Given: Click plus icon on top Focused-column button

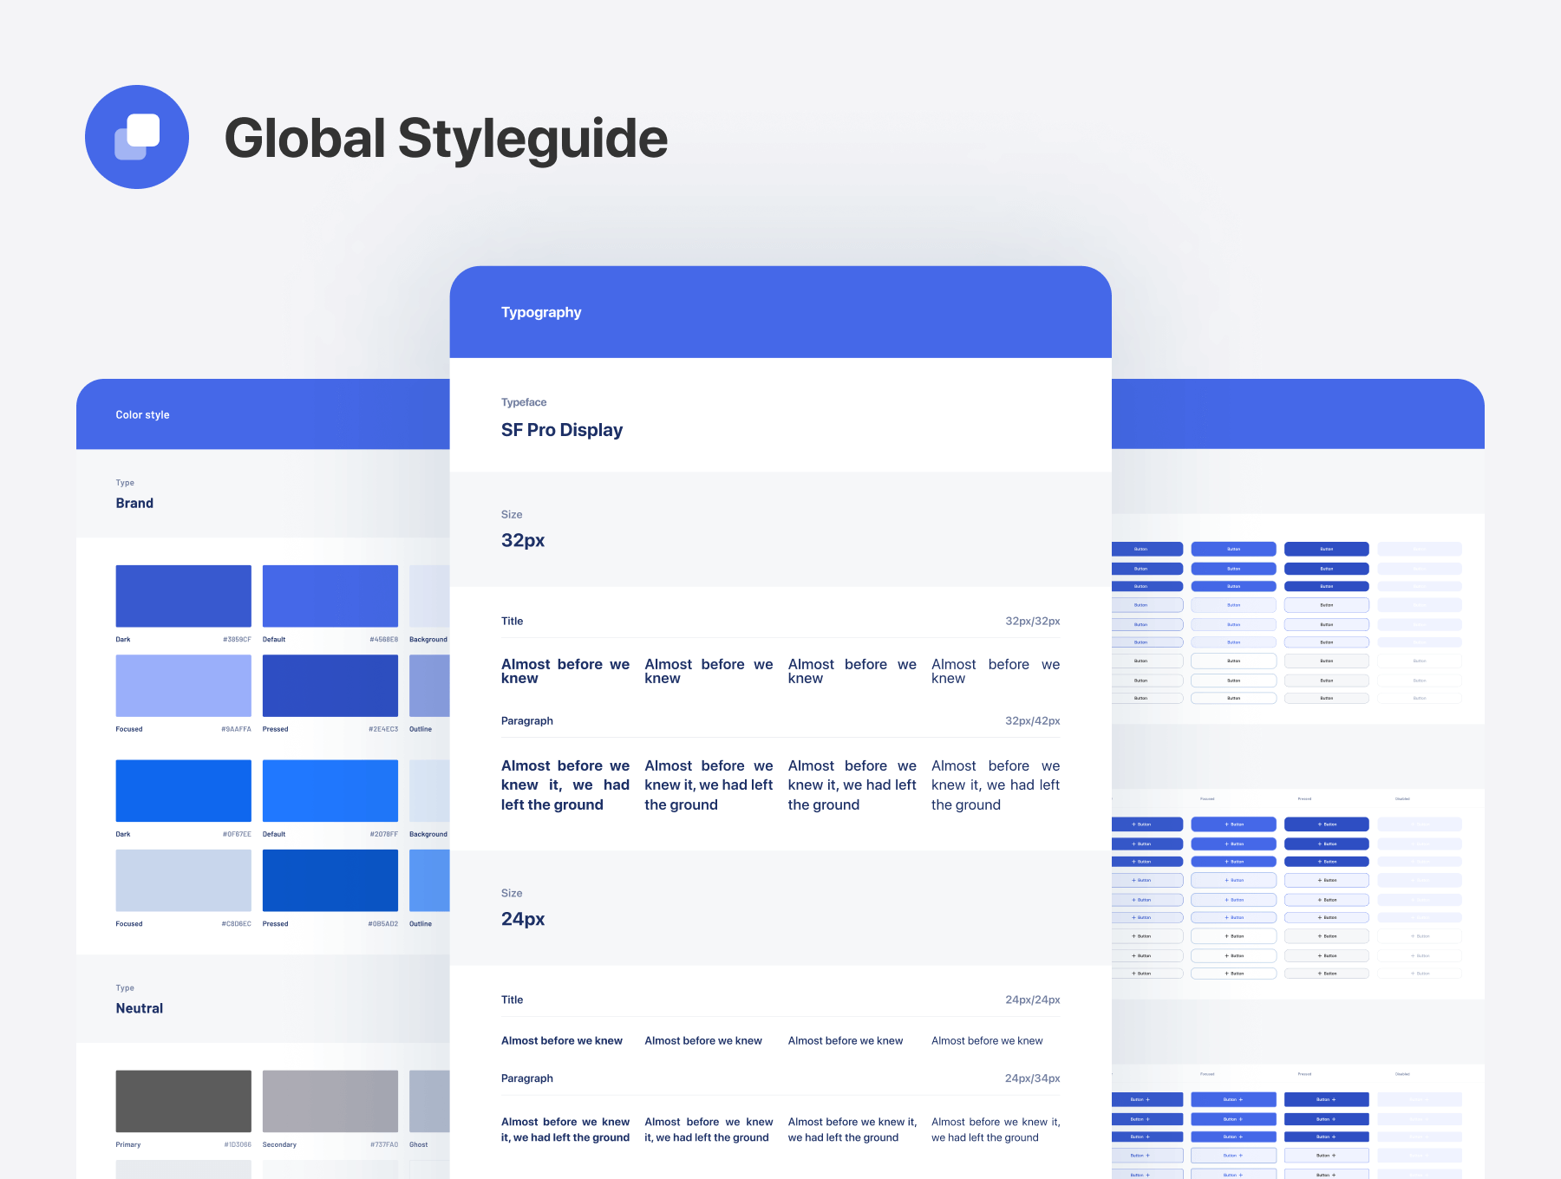Looking at the screenshot, I should tap(1226, 824).
